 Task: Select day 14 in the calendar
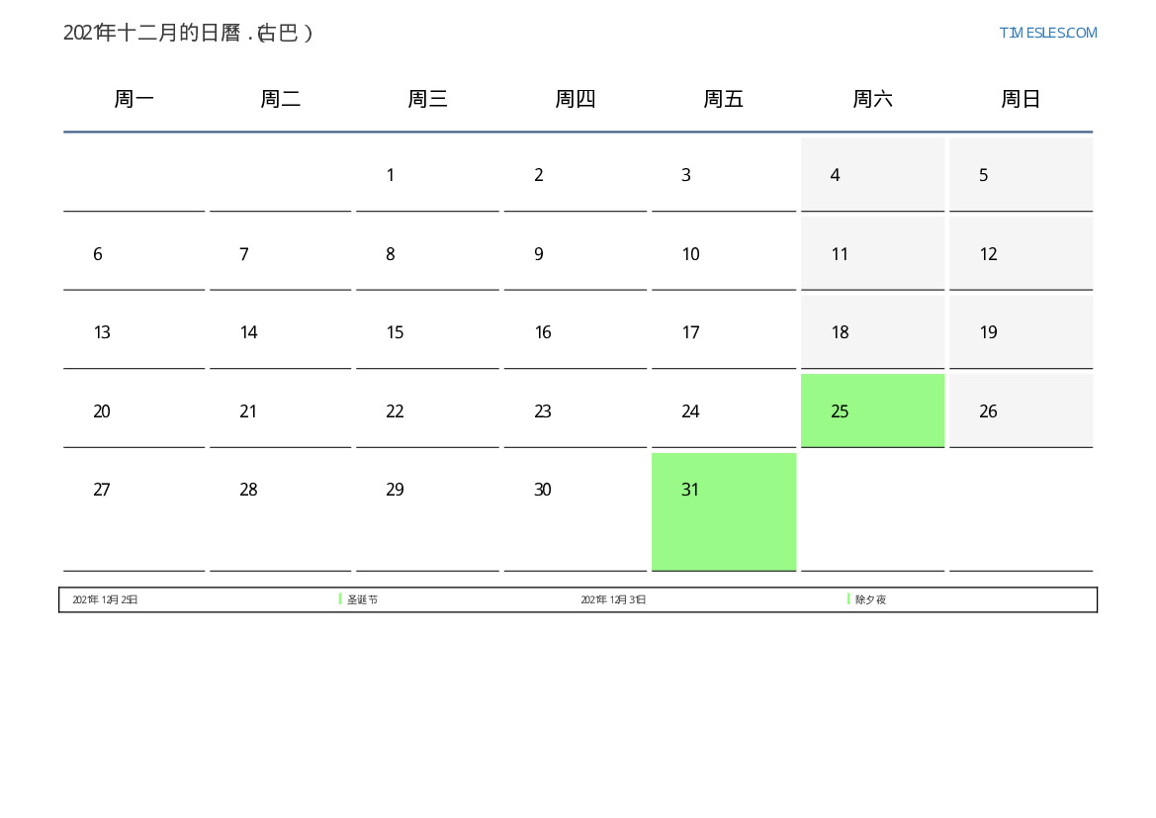coord(281,332)
